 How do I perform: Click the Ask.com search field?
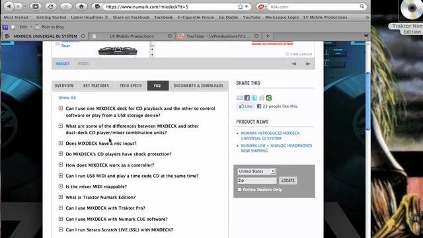click(x=313, y=7)
